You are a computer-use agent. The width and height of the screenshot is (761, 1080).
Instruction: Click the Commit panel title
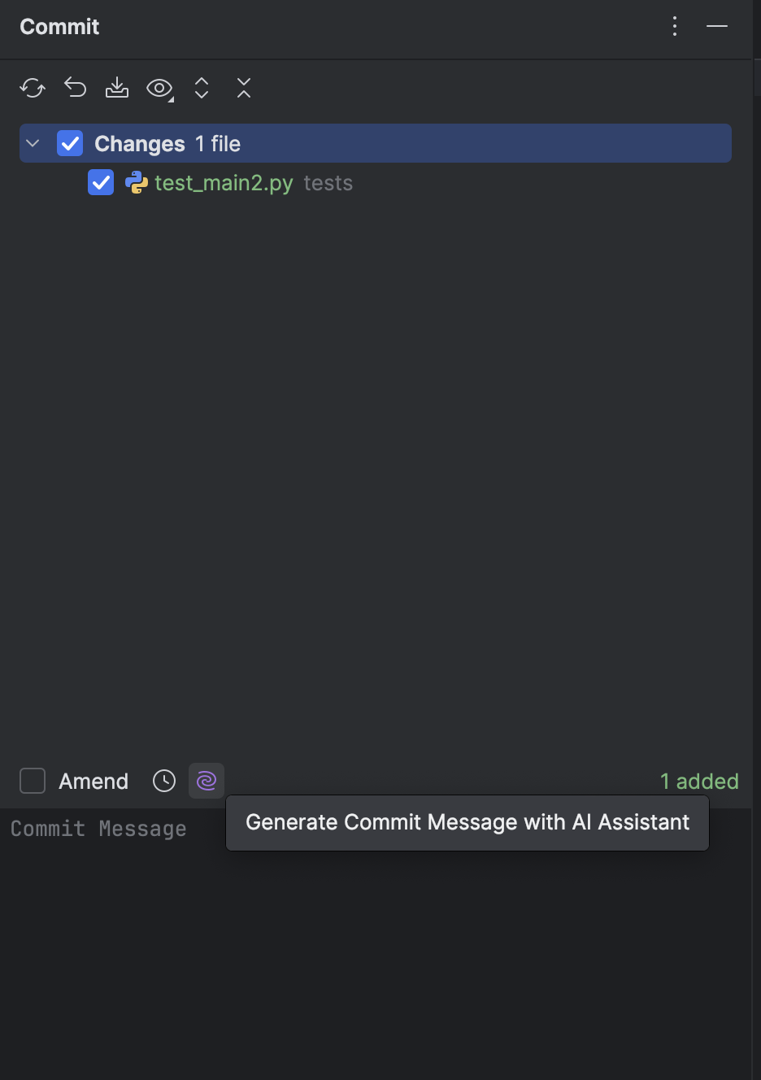point(59,27)
